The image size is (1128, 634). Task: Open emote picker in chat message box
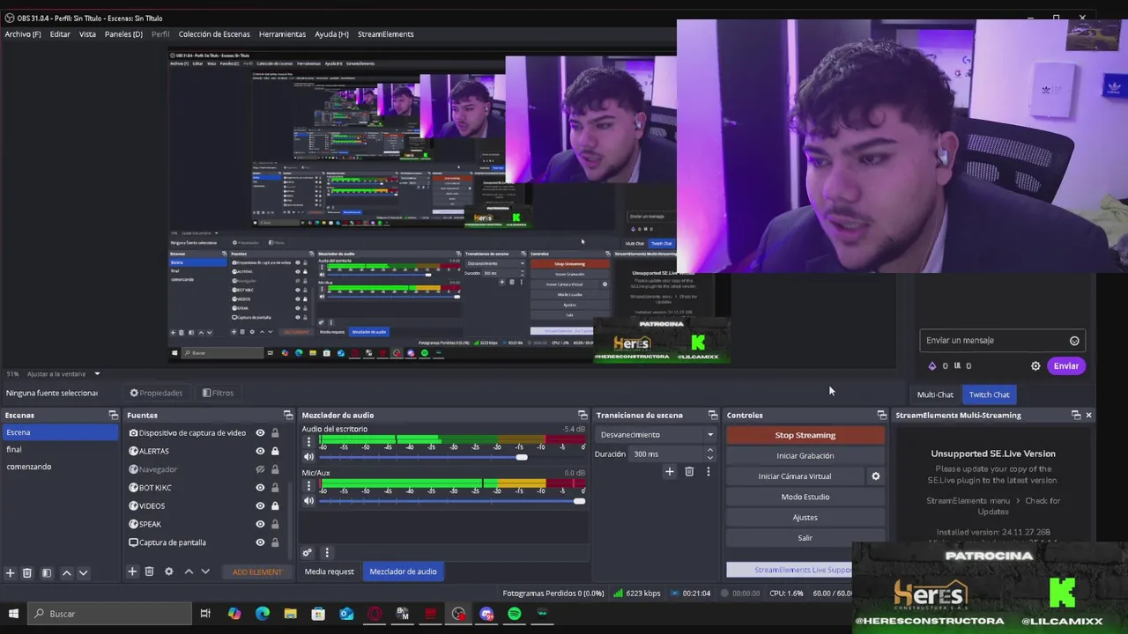(1074, 341)
